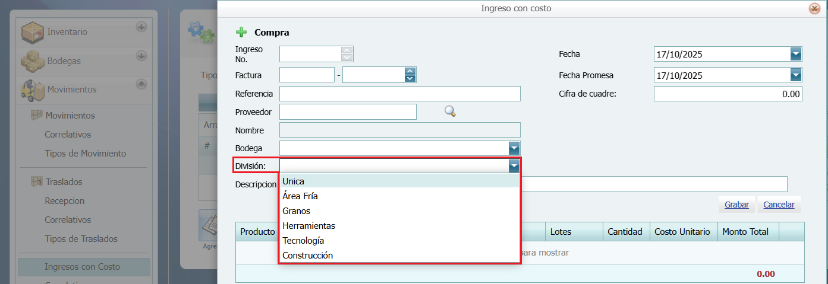This screenshot has width=828, height=284.
Task: Click the small icon beside Traslados
Action: point(37,181)
